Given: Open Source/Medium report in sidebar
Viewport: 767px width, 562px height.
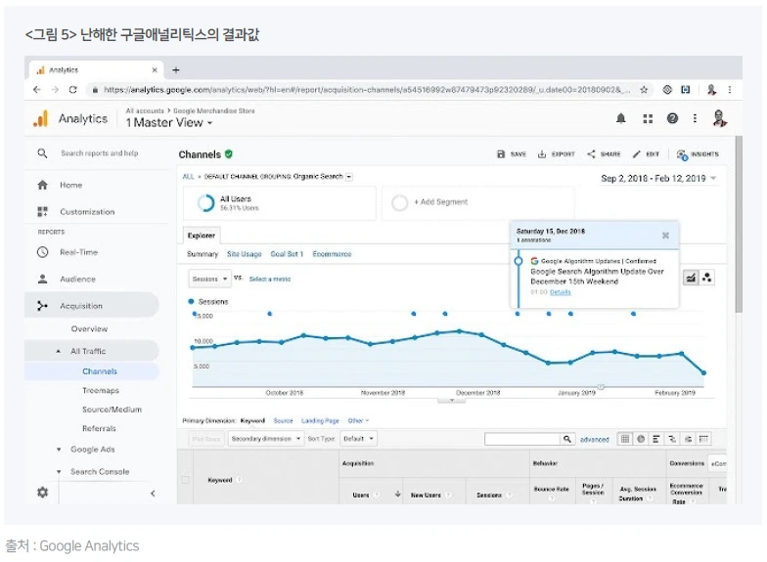Looking at the screenshot, I should point(112,410).
